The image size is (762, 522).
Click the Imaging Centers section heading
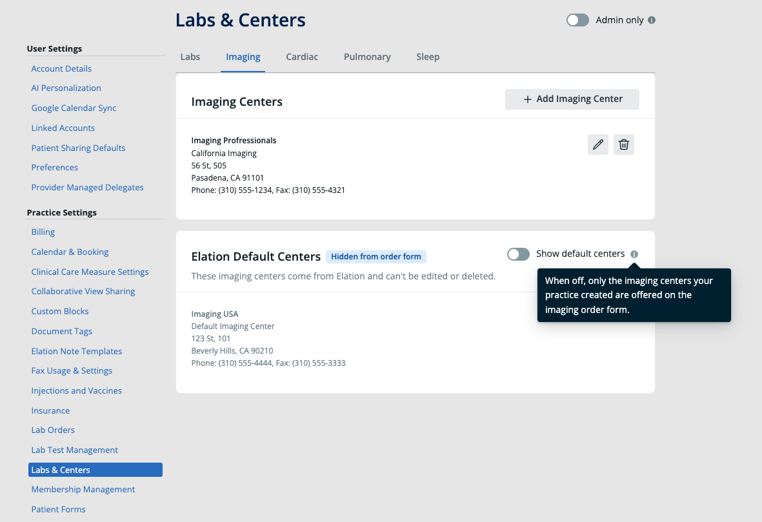[x=237, y=101]
